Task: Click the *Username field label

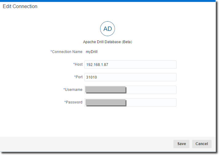Action: click(73, 90)
